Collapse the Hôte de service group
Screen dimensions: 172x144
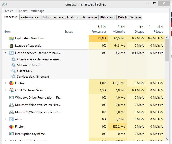5,53
